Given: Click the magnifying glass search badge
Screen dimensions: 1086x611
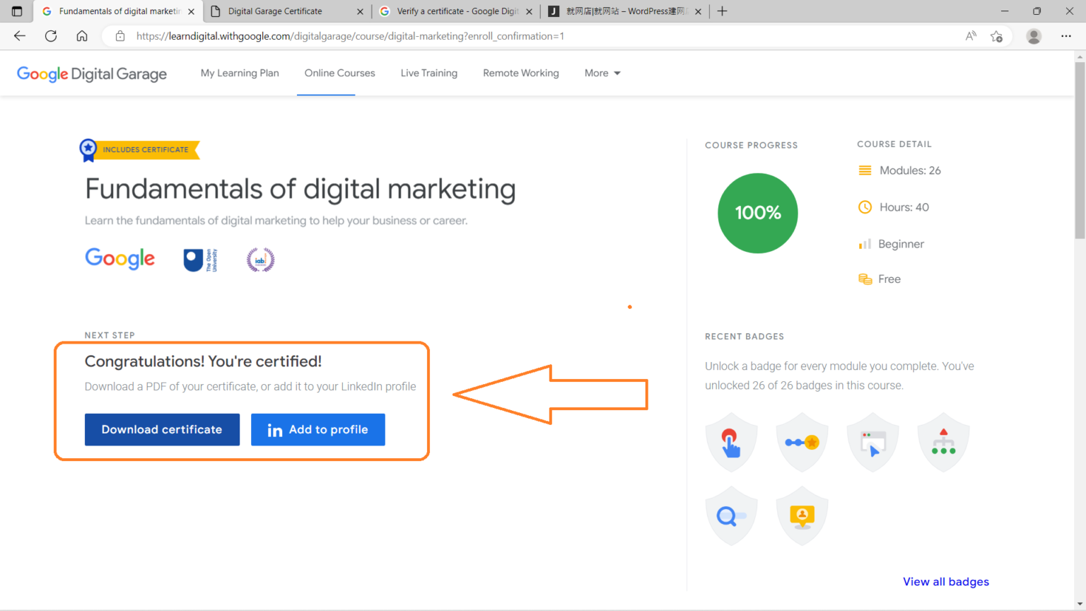Looking at the screenshot, I should point(731,516).
